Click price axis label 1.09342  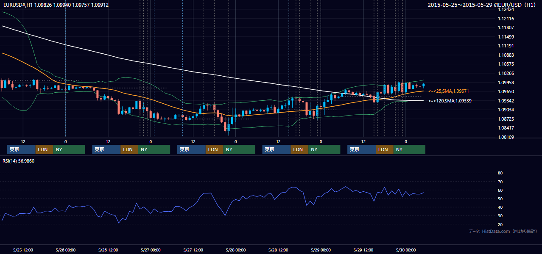(506, 101)
